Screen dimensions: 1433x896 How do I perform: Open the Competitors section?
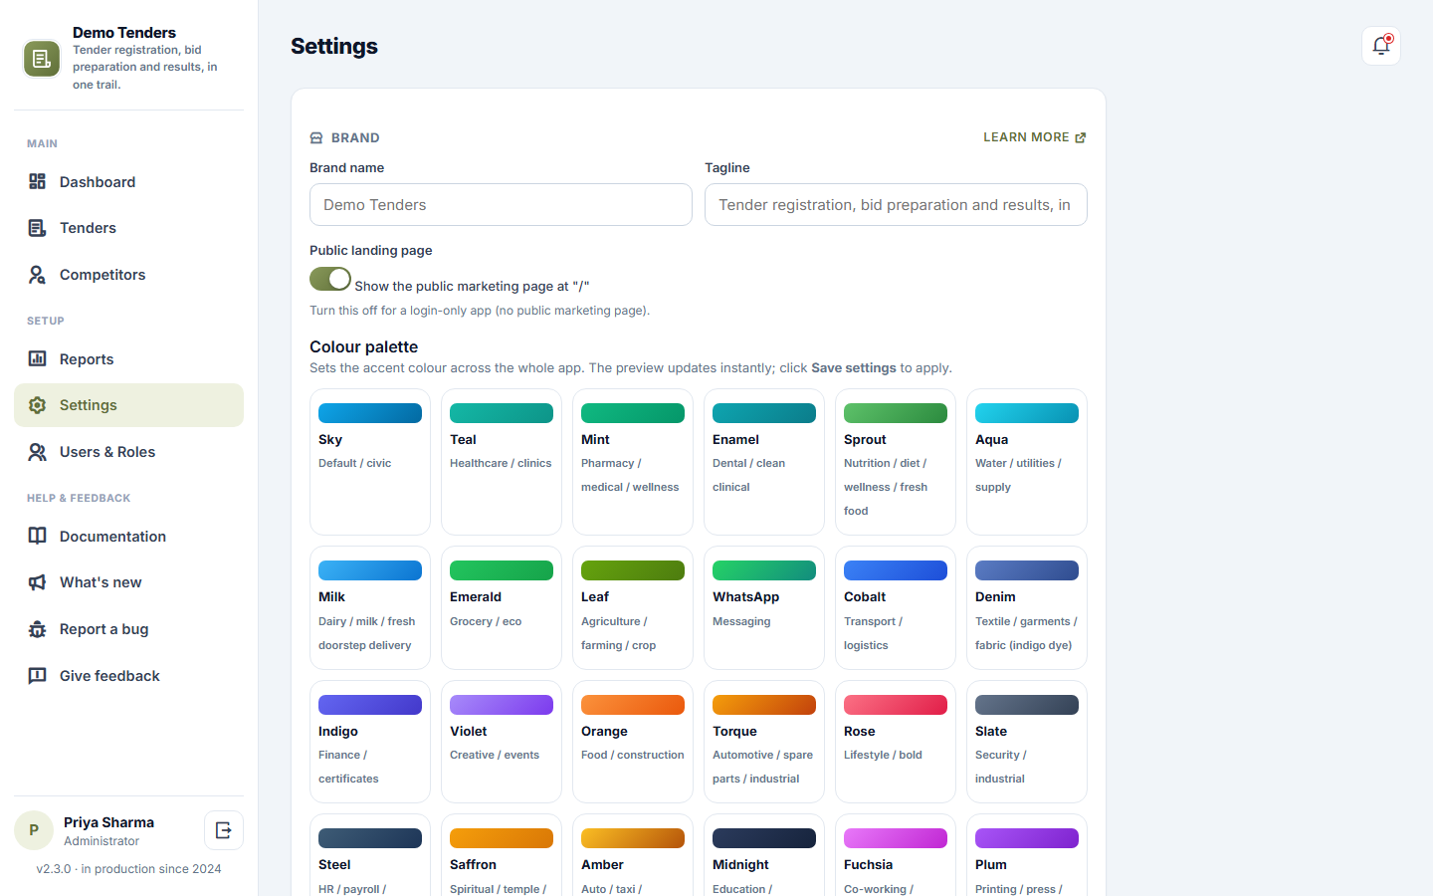[x=128, y=275]
